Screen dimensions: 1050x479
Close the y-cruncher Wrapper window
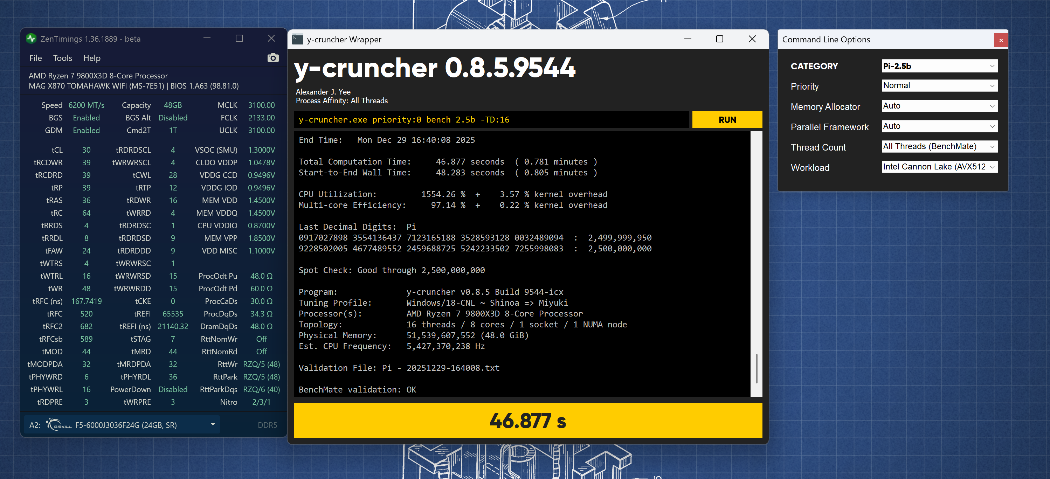(x=752, y=39)
